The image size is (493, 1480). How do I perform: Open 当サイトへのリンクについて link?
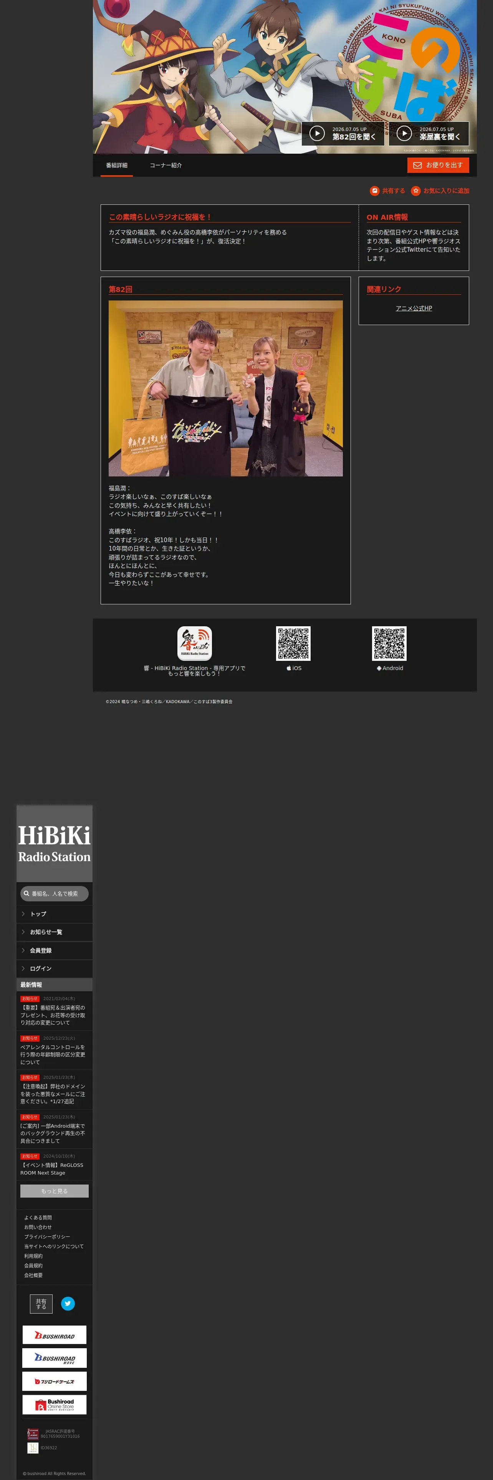[54, 1246]
